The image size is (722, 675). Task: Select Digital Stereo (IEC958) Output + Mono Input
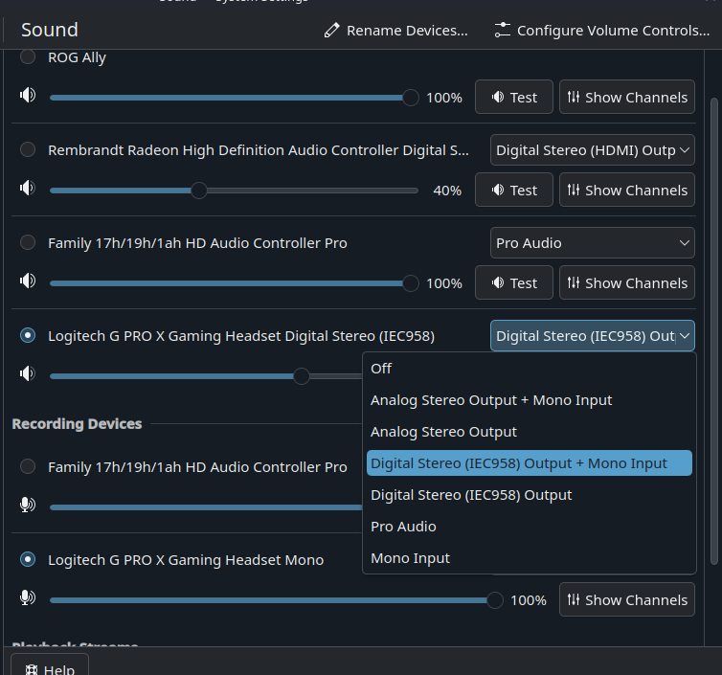coord(530,463)
